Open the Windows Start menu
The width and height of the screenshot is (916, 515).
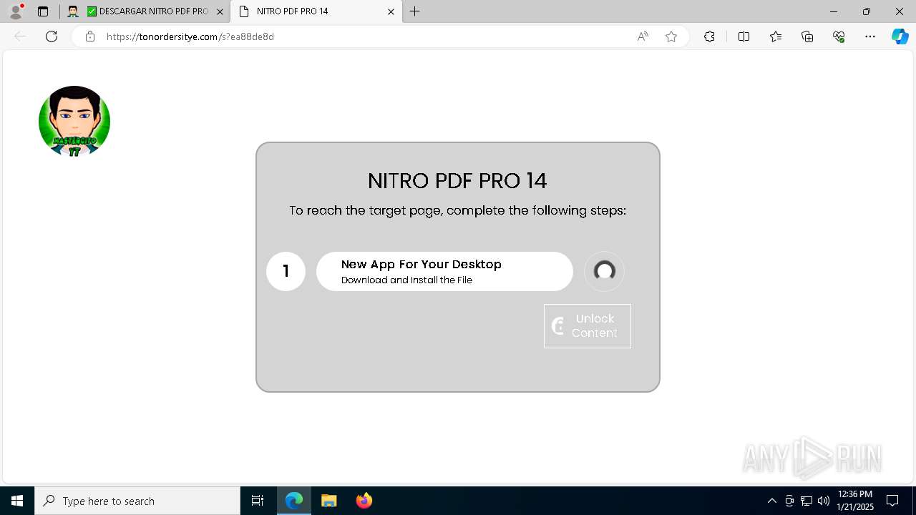[17, 501]
